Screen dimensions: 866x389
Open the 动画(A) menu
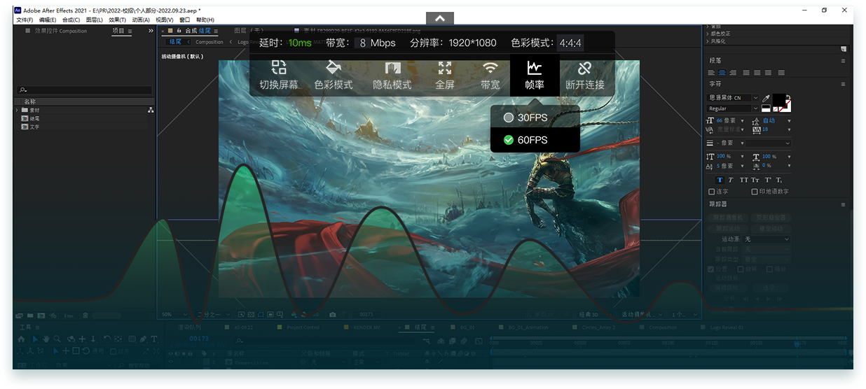click(x=141, y=20)
